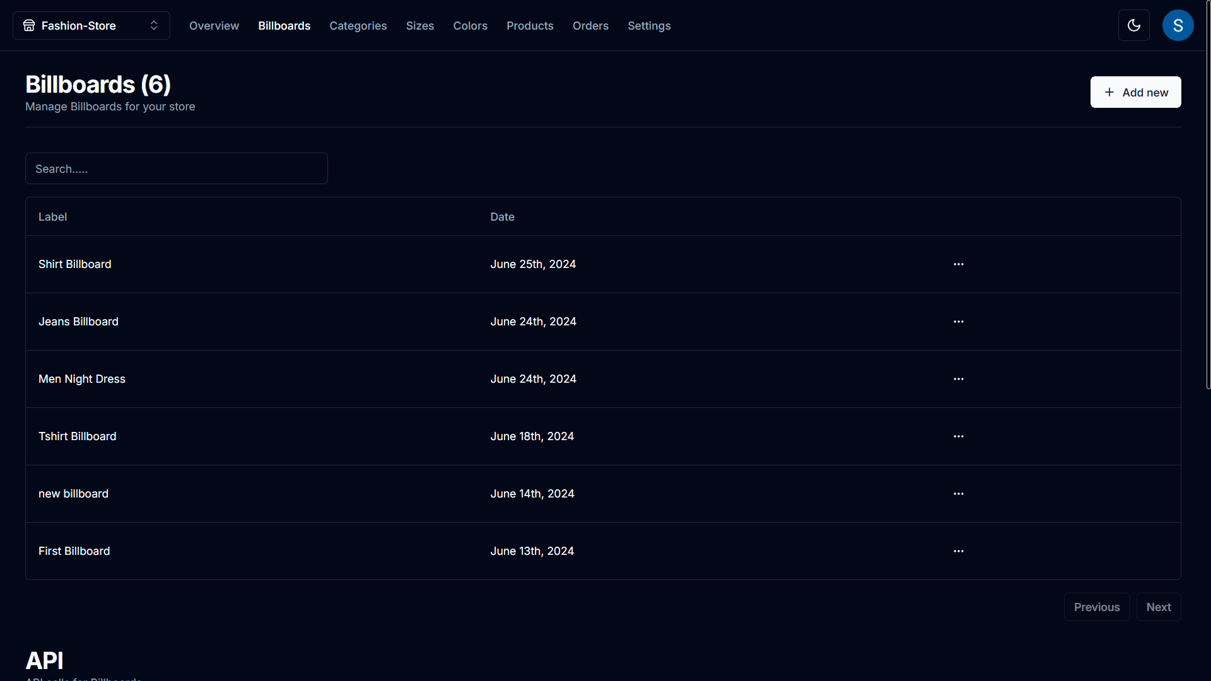Select the new billboard label
1211x681 pixels.
coord(73,494)
